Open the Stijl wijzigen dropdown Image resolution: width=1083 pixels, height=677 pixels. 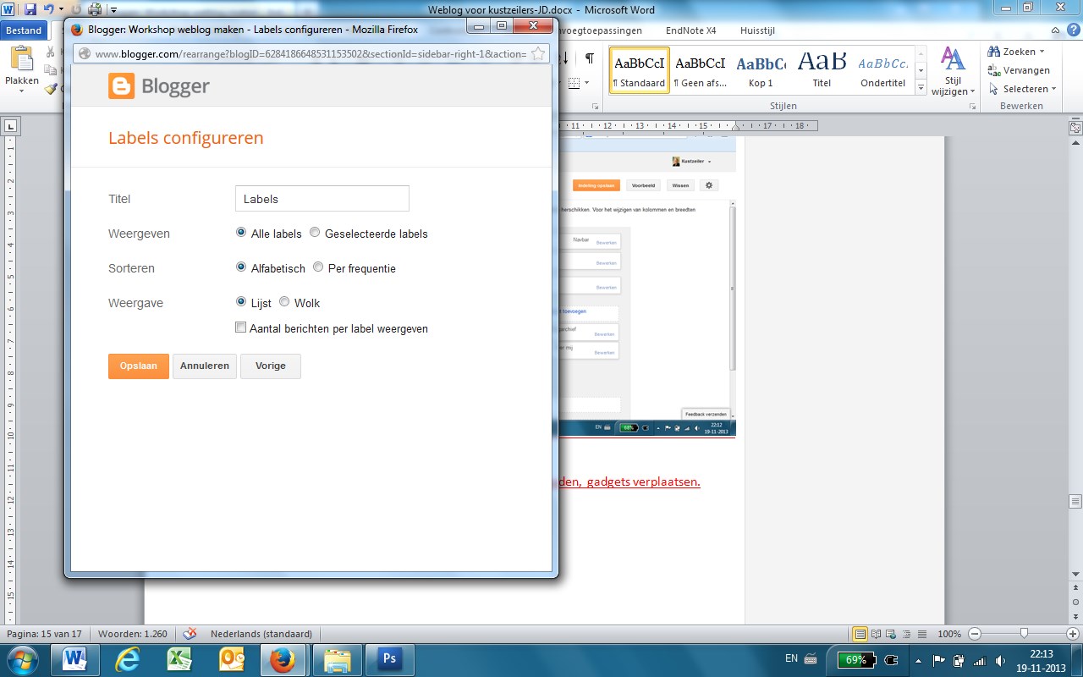pos(972,92)
